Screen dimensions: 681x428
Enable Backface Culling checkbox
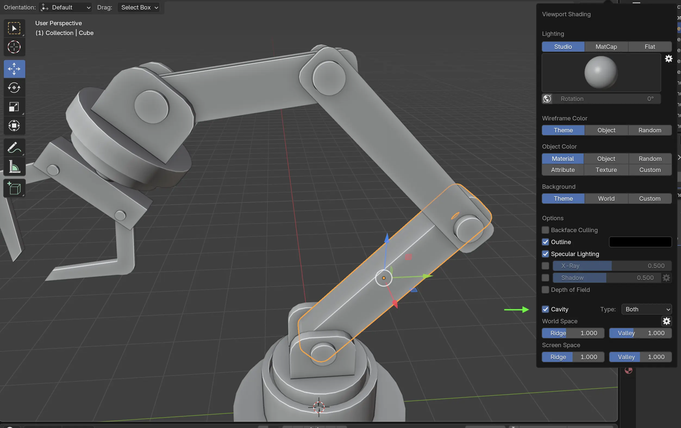(545, 230)
